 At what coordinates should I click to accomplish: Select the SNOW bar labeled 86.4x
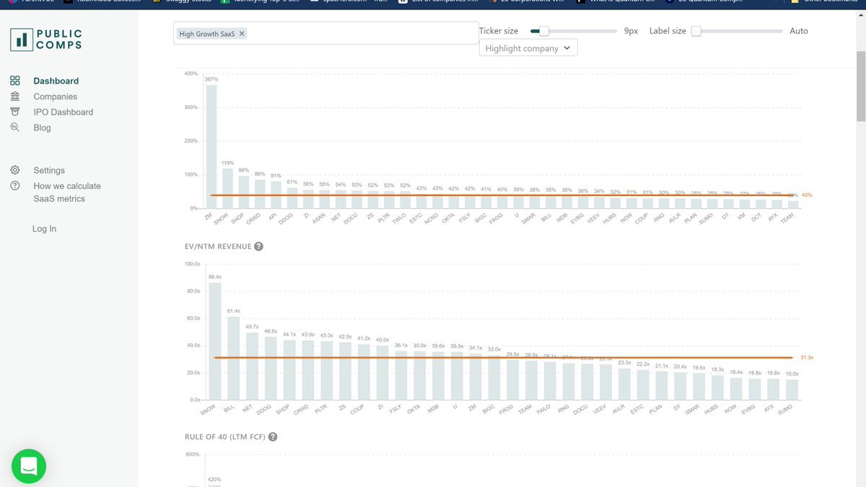[215, 341]
